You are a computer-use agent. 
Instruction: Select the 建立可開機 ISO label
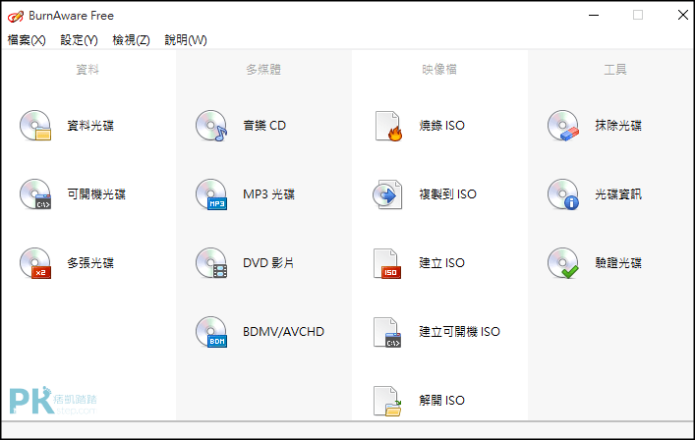tap(460, 332)
